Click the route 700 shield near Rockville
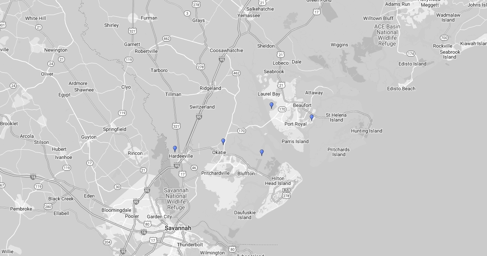 point(444,38)
